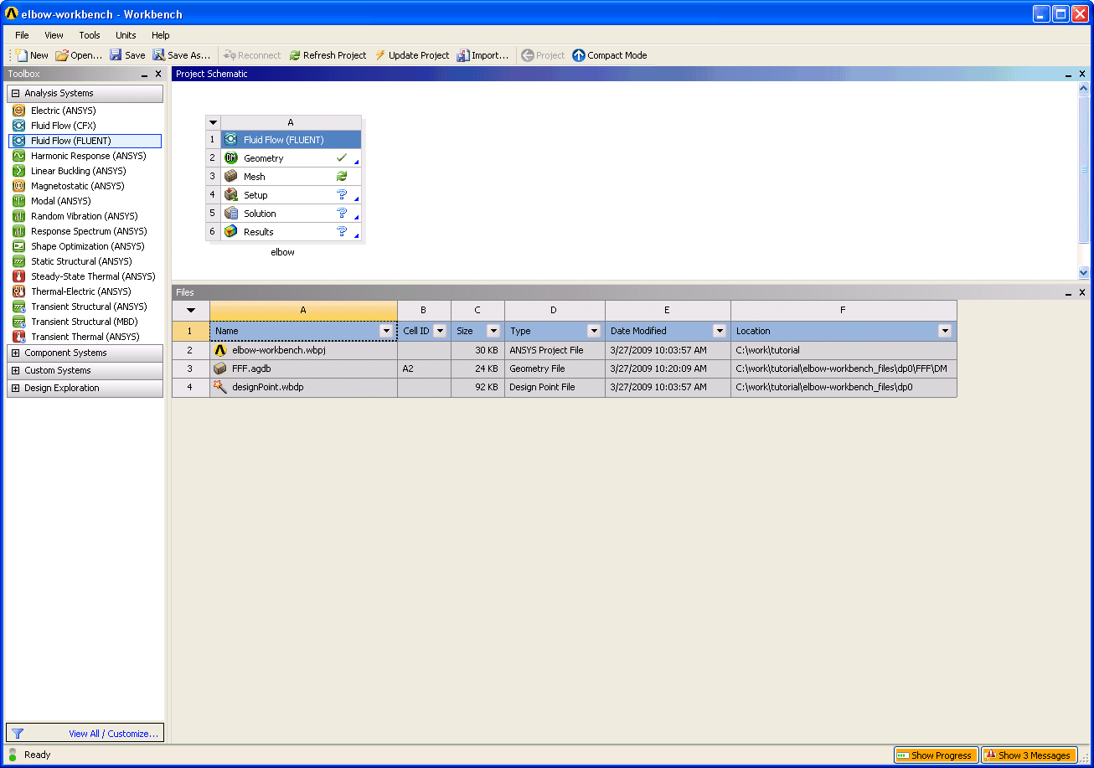
Task: Select the FFF.agdb file row
Action: click(565, 369)
